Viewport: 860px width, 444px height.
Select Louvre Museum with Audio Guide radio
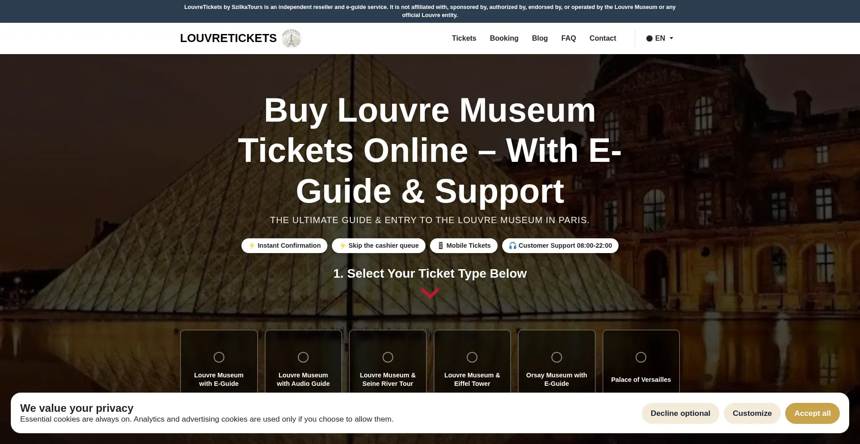tap(303, 357)
